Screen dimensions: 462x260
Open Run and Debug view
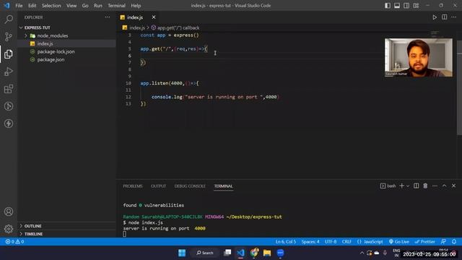[9, 71]
